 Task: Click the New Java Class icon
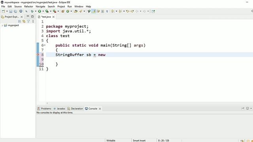pyautogui.click(x=68, y=11)
